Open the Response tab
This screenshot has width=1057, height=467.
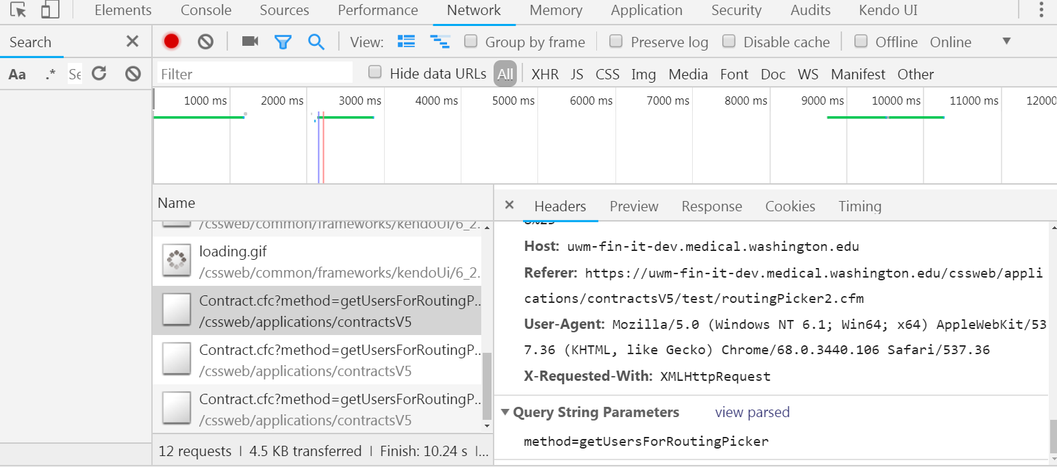[x=711, y=206]
